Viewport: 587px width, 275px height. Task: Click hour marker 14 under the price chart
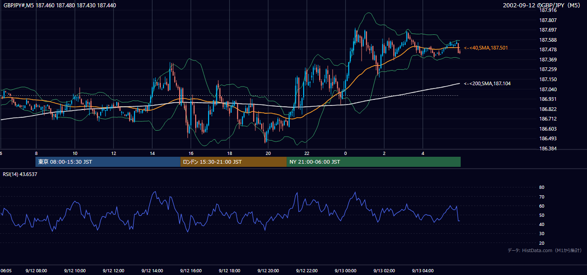click(x=152, y=153)
